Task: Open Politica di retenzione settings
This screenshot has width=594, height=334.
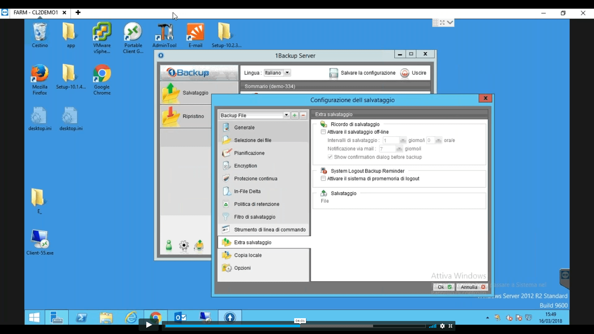Action: click(x=256, y=204)
